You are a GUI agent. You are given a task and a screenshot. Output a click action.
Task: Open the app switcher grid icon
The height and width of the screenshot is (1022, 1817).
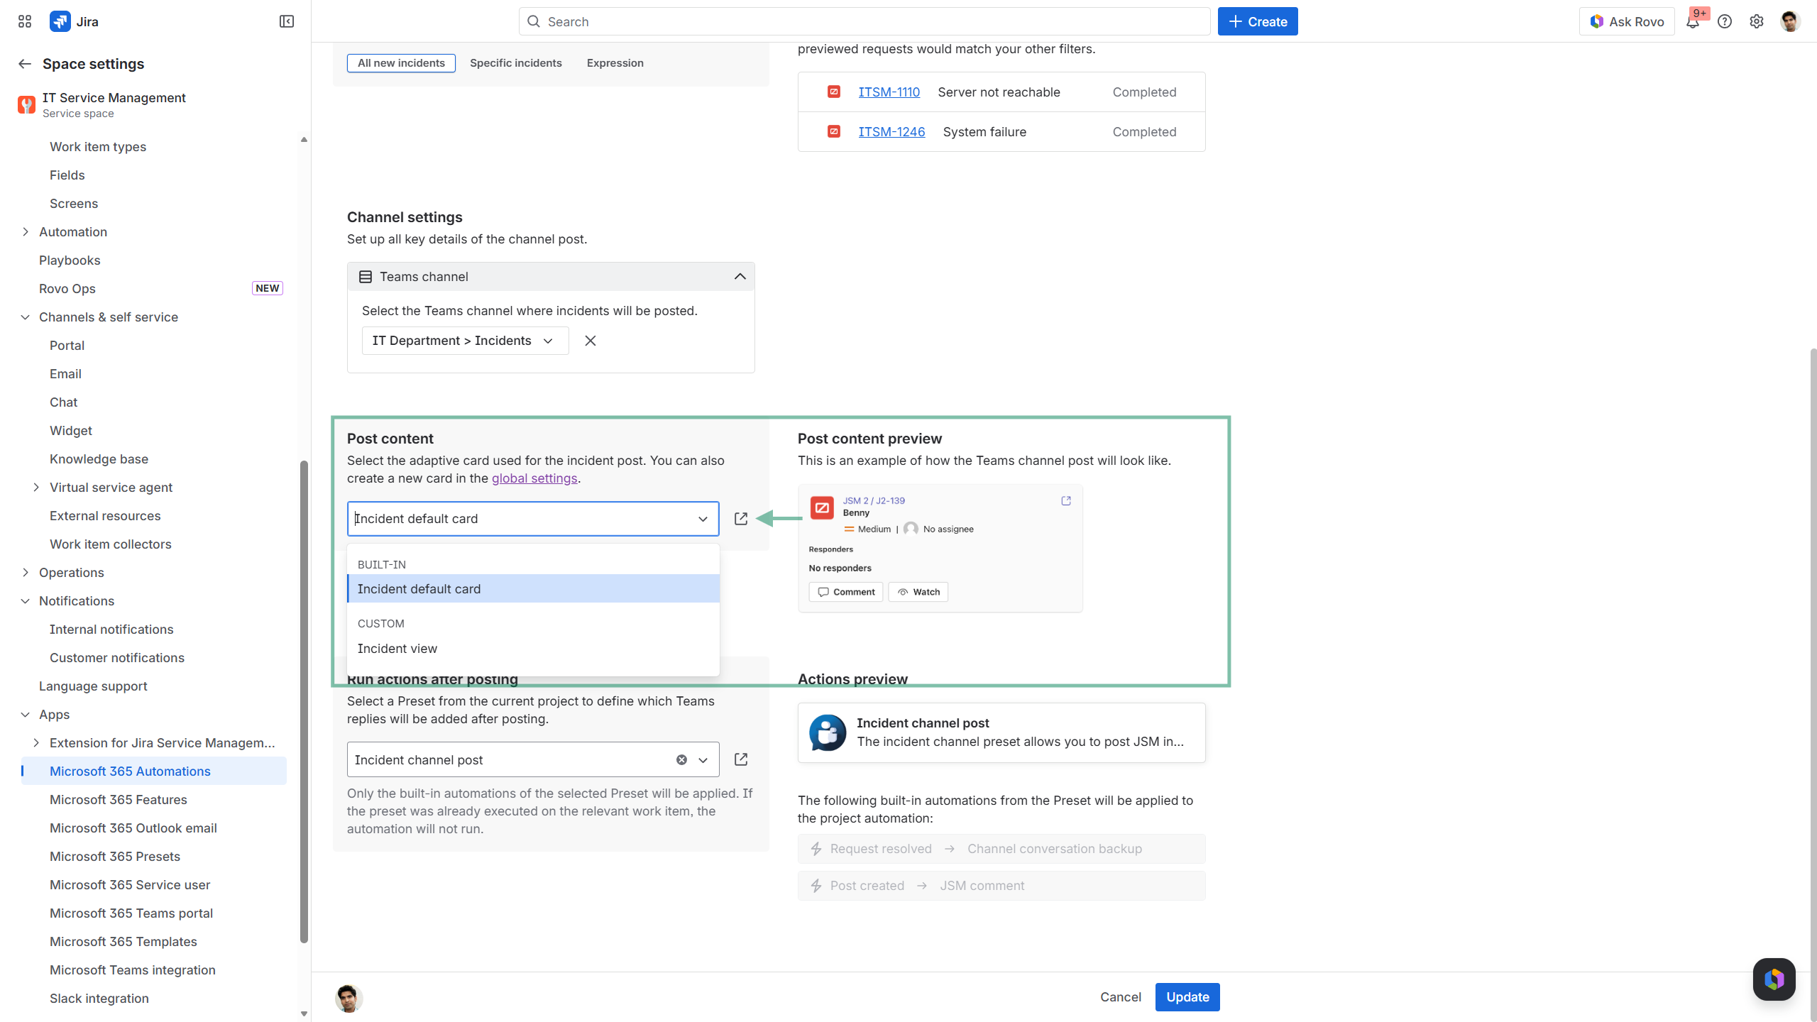pyautogui.click(x=25, y=21)
